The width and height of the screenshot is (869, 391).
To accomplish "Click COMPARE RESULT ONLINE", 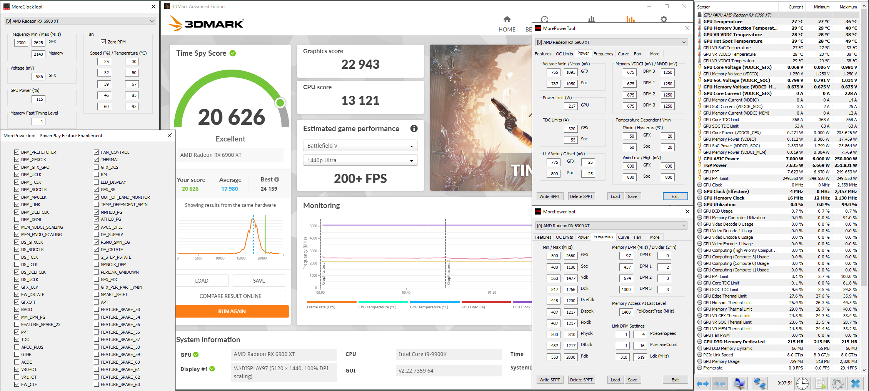I will 230,296.
